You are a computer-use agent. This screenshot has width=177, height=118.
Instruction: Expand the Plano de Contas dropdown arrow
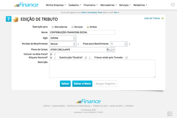click(x=113, y=50)
